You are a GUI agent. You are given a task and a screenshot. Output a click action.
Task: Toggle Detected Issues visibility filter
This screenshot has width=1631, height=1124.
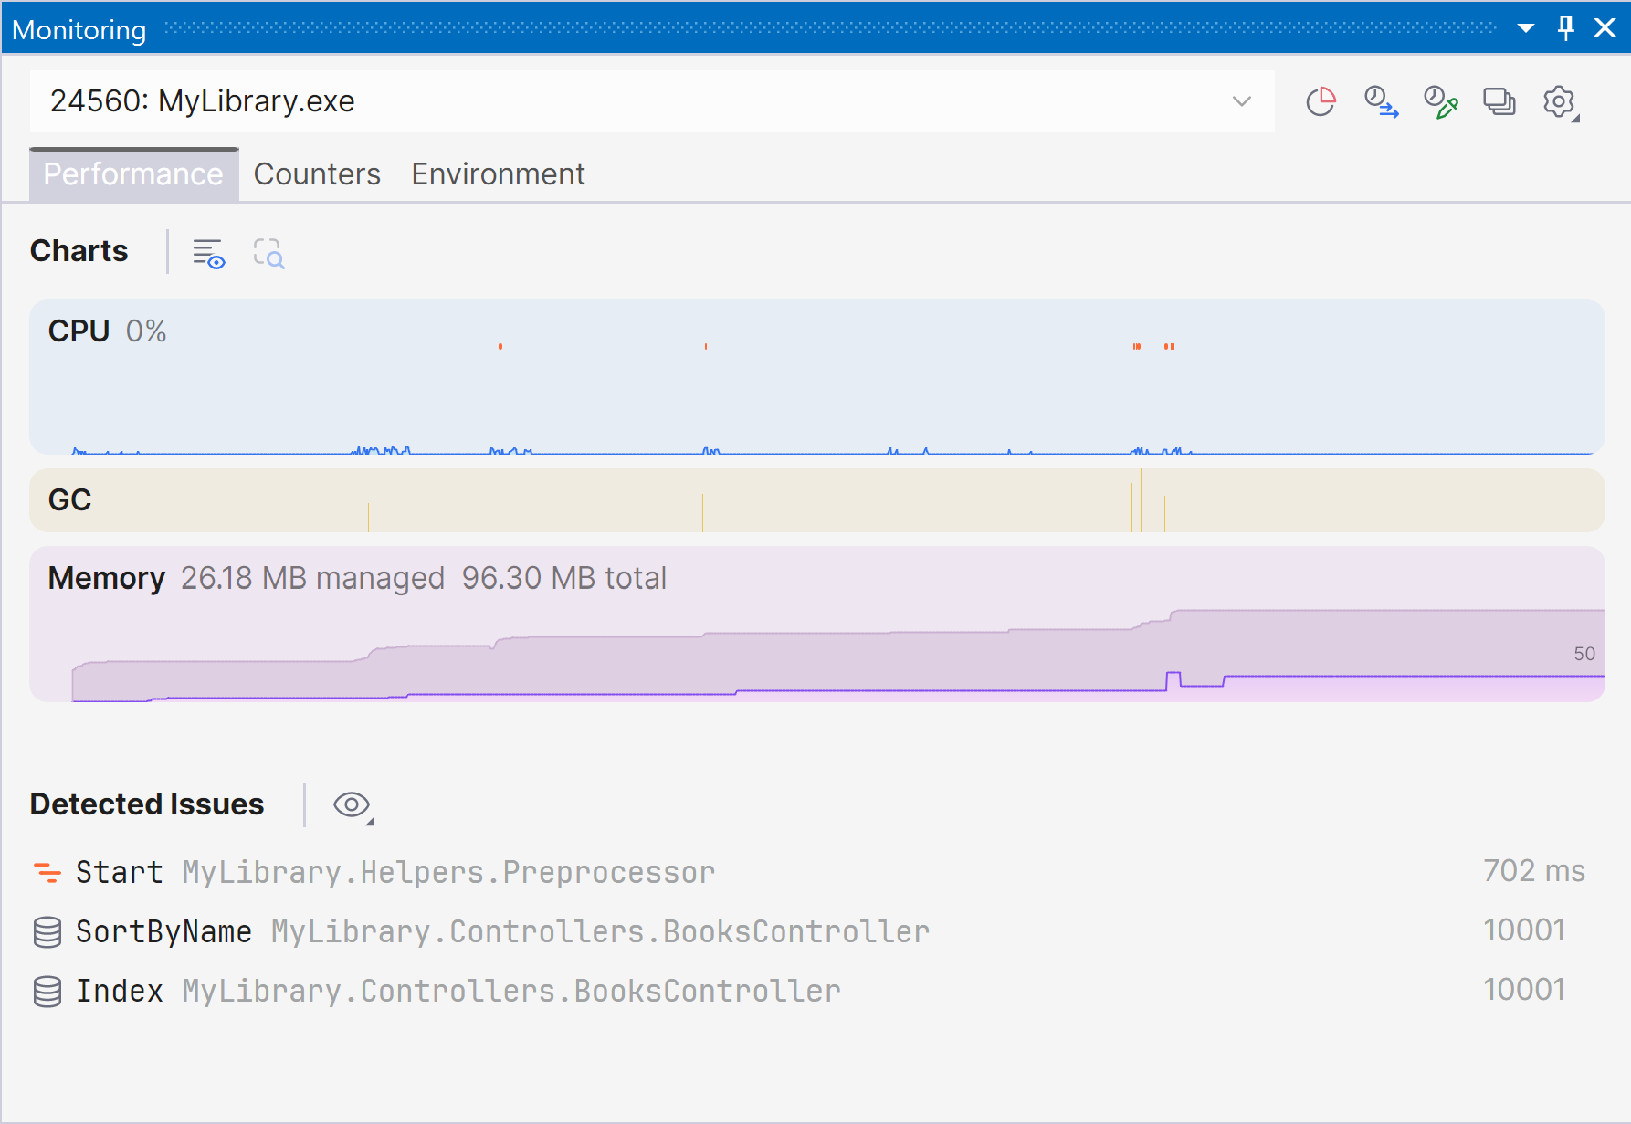pos(350,804)
